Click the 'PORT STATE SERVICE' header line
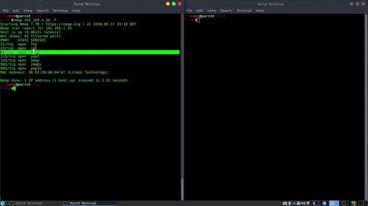The height and width of the screenshot is (206, 368). pyautogui.click(x=23, y=40)
